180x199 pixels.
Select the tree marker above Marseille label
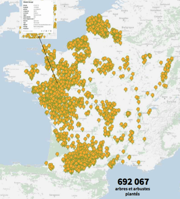[139, 162]
